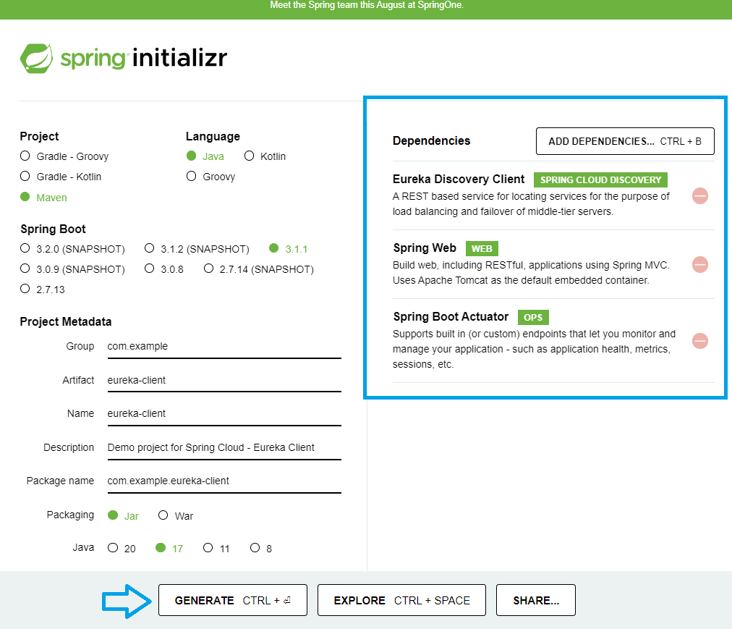Select Spring Boot 3.1.2 (SNAPSHOT)

tap(197, 248)
